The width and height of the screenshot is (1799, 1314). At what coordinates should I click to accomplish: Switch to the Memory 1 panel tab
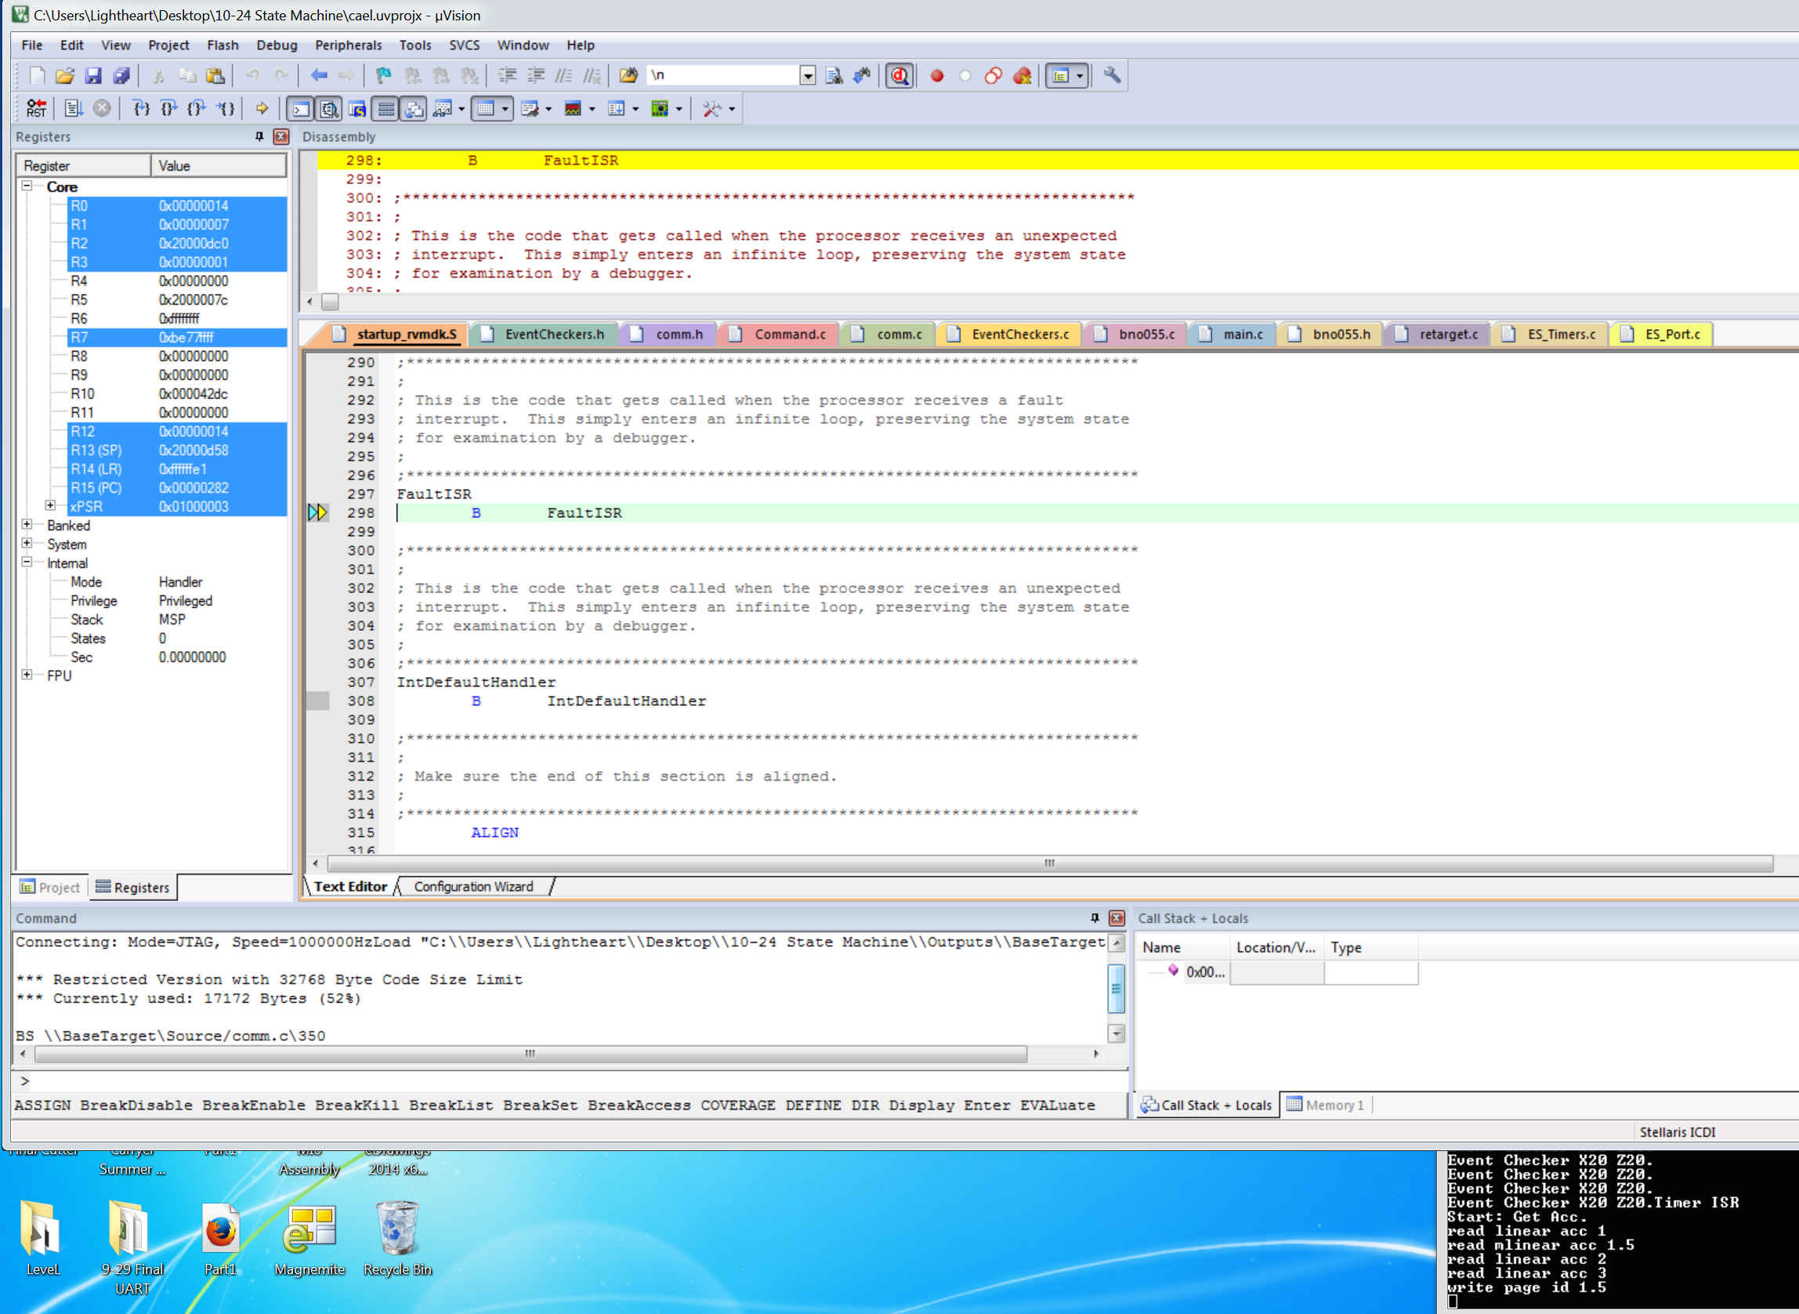coord(1325,1105)
